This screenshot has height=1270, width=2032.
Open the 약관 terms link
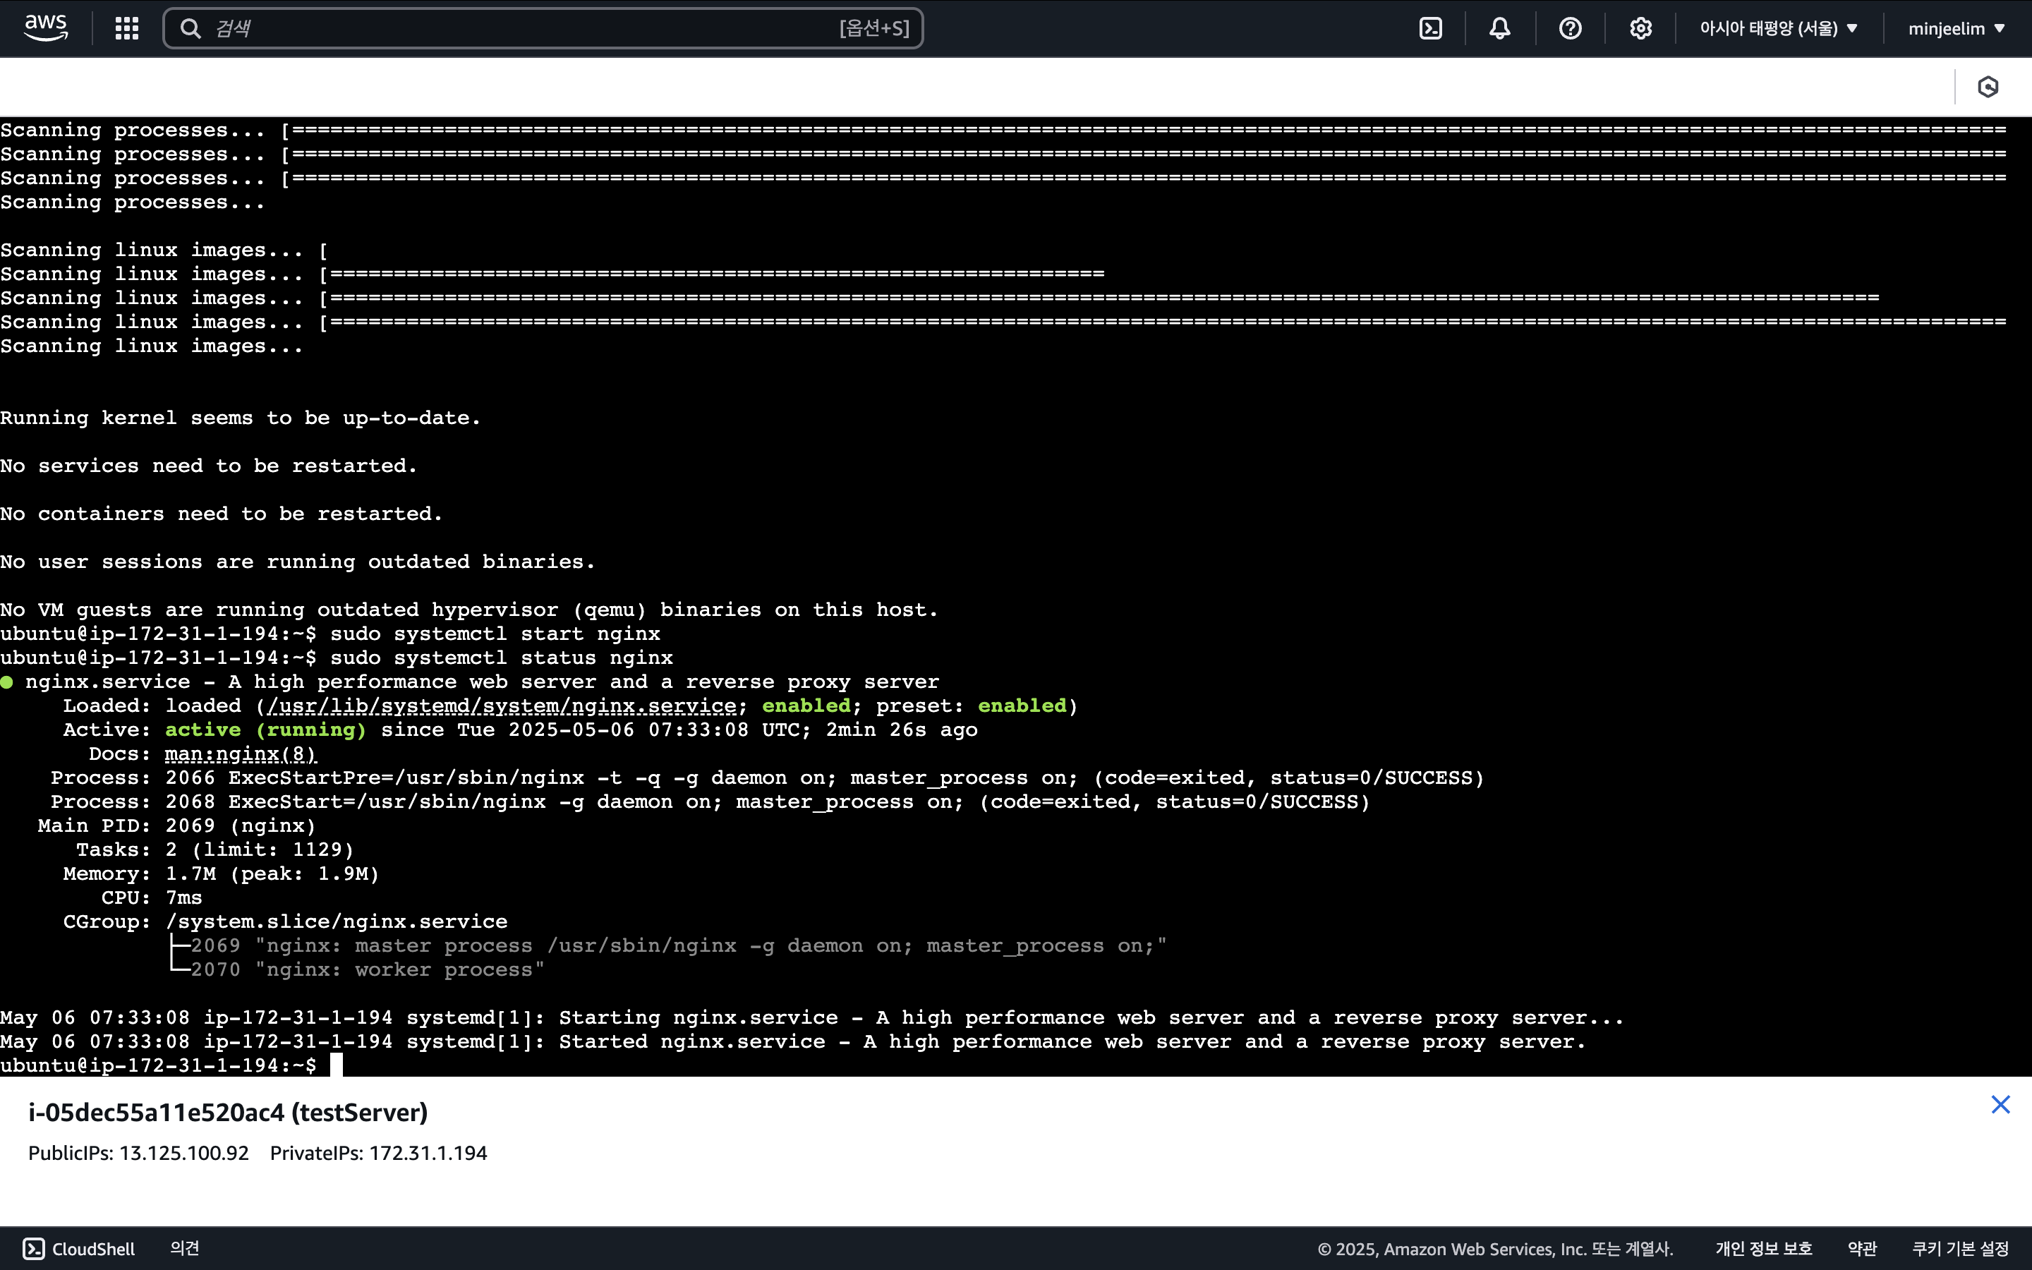coord(1861,1249)
